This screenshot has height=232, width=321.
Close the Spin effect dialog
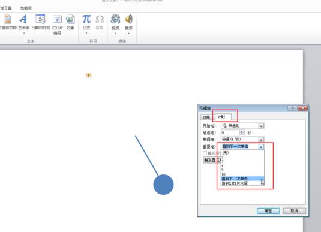302,108
